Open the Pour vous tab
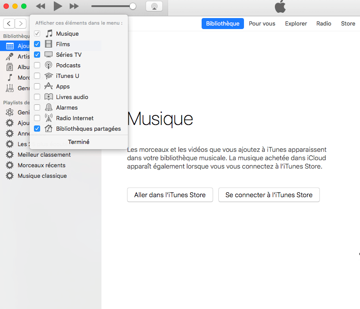The height and width of the screenshot is (309, 360). pos(262,23)
